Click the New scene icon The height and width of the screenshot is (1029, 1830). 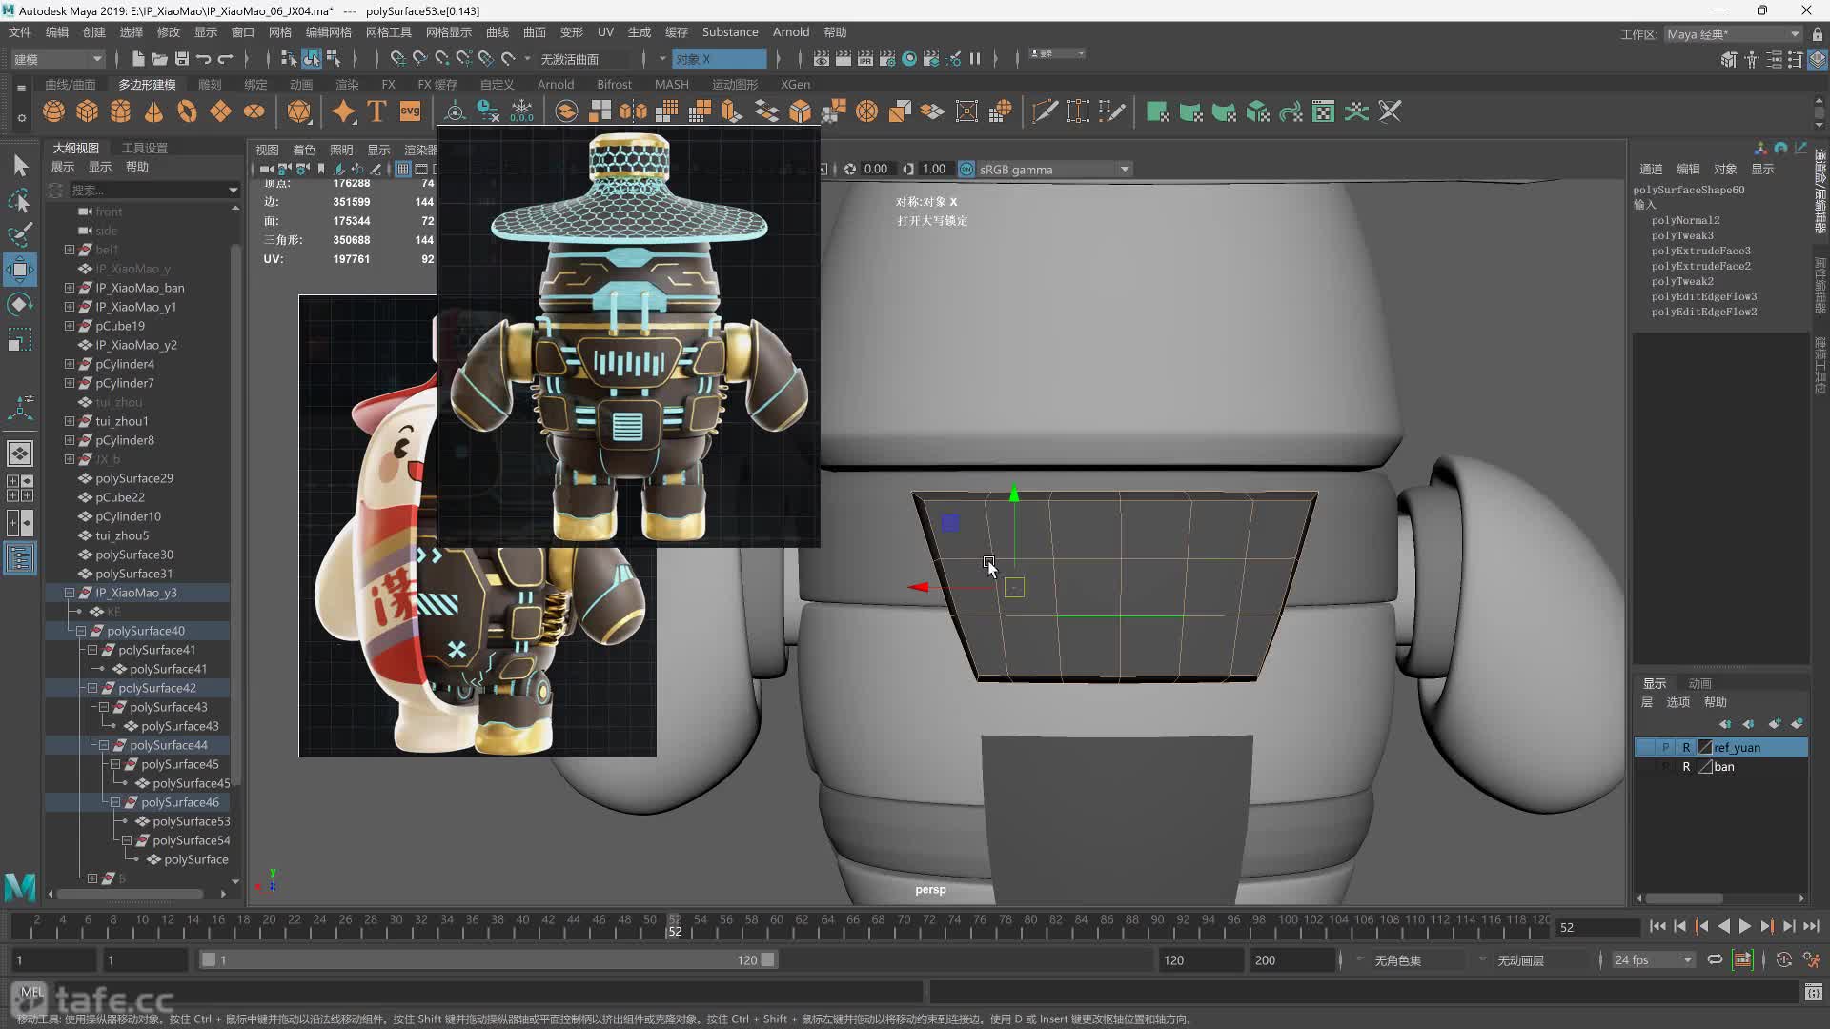pyautogui.click(x=137, y=59)
